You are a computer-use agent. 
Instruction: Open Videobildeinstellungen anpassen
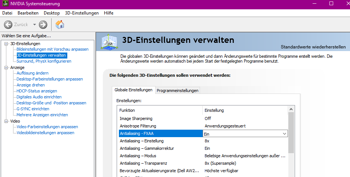tap(45, 133)
